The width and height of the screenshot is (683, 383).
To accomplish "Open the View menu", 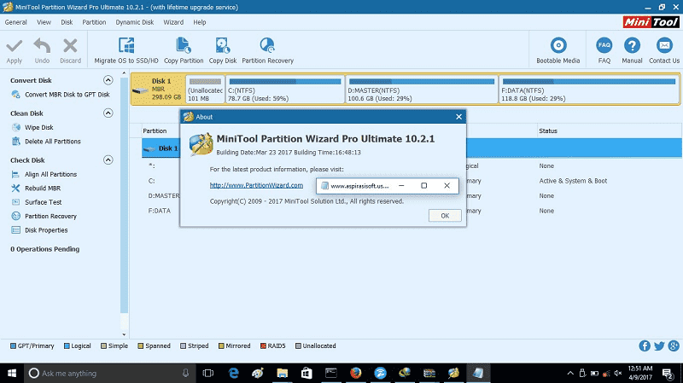I will pos(44,22).
